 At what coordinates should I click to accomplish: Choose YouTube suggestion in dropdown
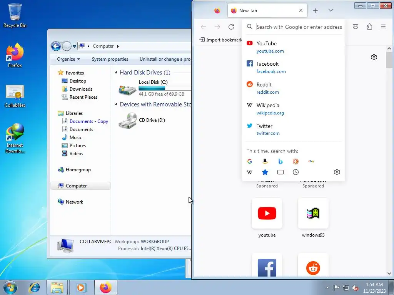[x=293, y=47]
